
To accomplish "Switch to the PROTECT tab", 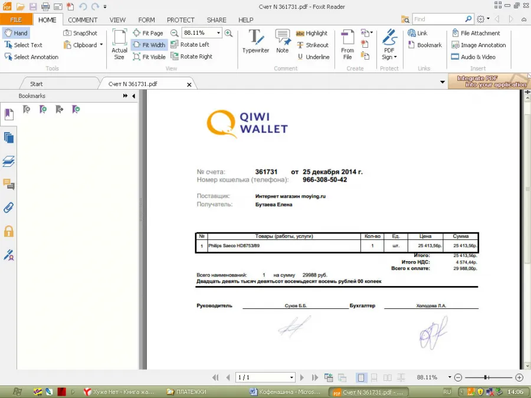I will 181,20.
